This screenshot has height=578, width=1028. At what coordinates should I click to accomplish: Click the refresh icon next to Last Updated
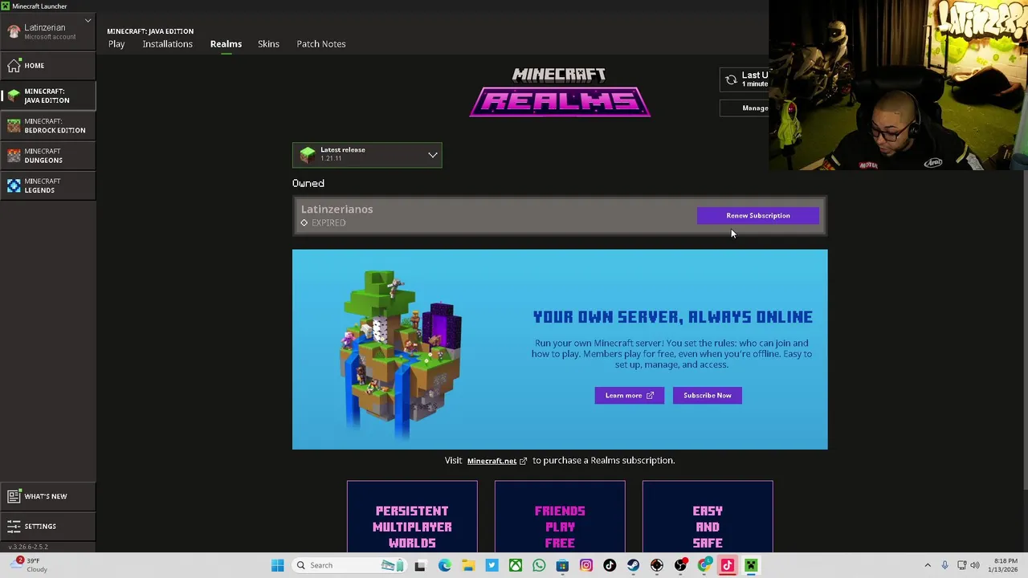point(731,79)
